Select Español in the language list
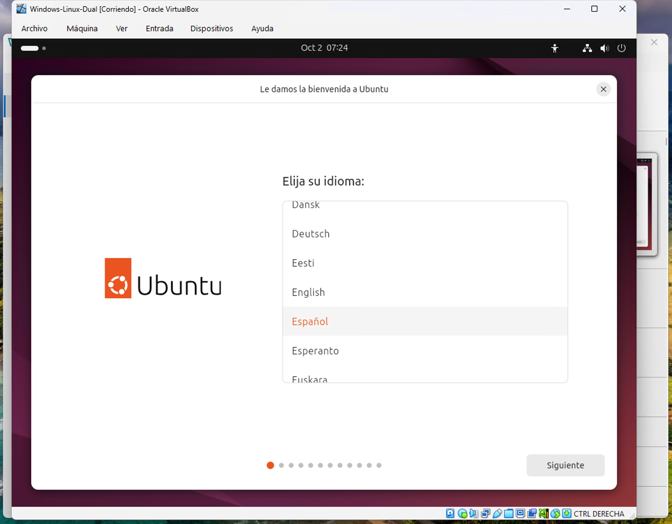Viewport: 672px width, 524px height. [425, 321]
